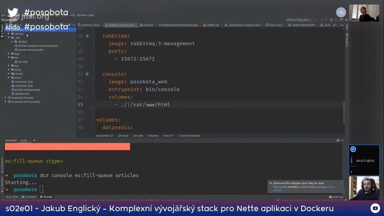The width and height of the screenshot is (384, 216).
Task: Open the top webcam participant thumbnail
Action: (364, 13)
